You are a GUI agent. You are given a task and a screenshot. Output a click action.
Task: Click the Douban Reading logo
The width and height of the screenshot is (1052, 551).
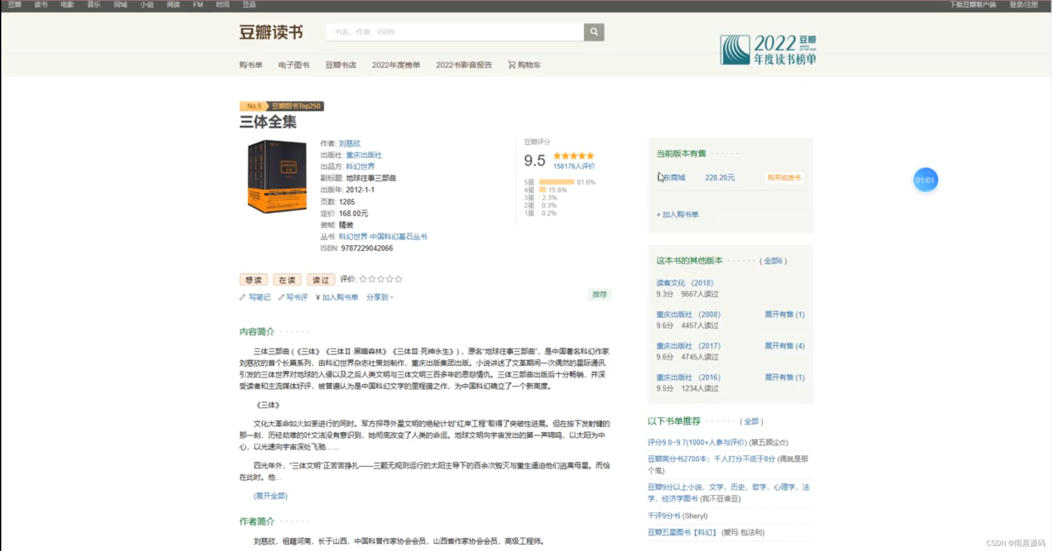click(271, 32)
